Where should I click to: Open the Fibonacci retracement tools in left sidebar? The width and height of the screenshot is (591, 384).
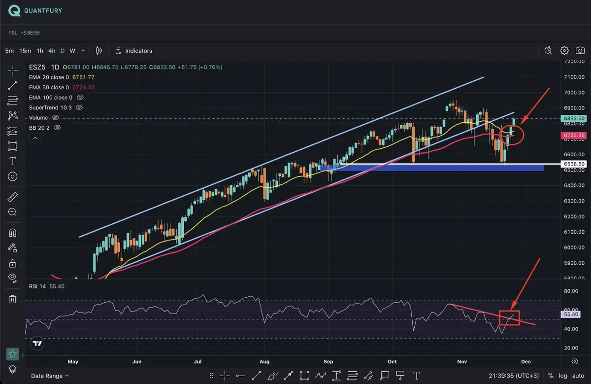(13, 101)
